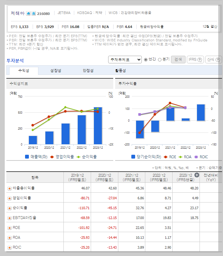Click the 2023/12 revenue bar in 수익성지표 chart

pyautogui.click(x=98, y=126)
